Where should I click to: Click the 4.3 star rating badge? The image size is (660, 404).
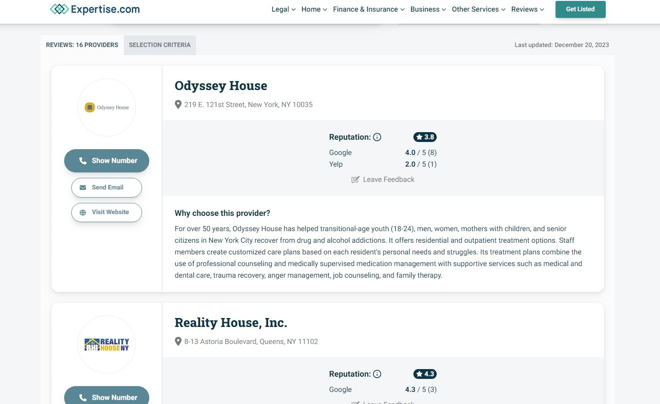pos(425,374)
